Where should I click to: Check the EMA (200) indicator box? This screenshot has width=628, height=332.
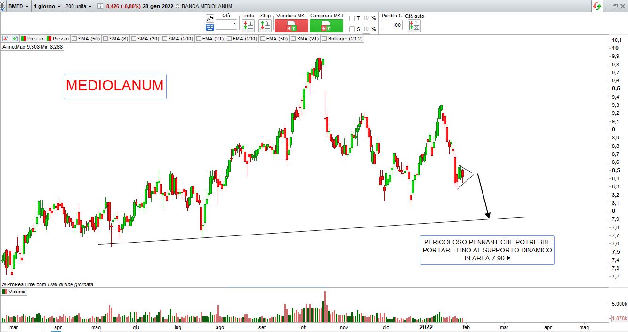[229, 39]
